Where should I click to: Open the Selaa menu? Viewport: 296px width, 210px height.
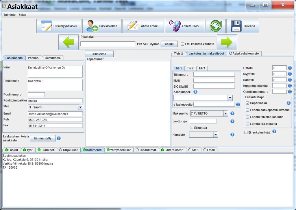tap(23, 15)
